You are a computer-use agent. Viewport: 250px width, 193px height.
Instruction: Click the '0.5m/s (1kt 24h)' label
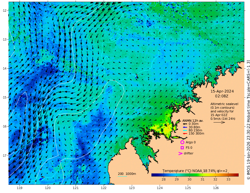(223, 119)
